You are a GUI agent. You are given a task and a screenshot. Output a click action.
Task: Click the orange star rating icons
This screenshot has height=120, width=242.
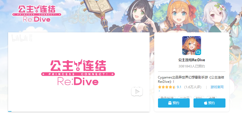coord(167,87)
